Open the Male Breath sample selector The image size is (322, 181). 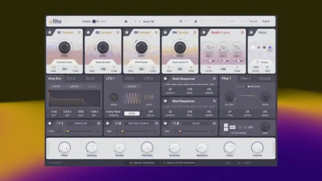click(x=103, y=62)
